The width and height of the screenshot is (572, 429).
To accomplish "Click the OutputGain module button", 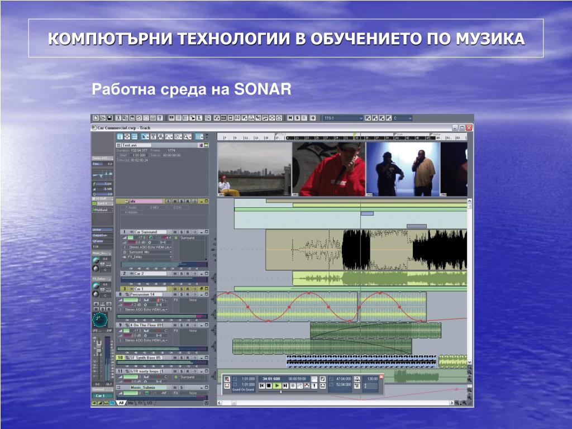I will pyautogui.click(x=102, y=236).
